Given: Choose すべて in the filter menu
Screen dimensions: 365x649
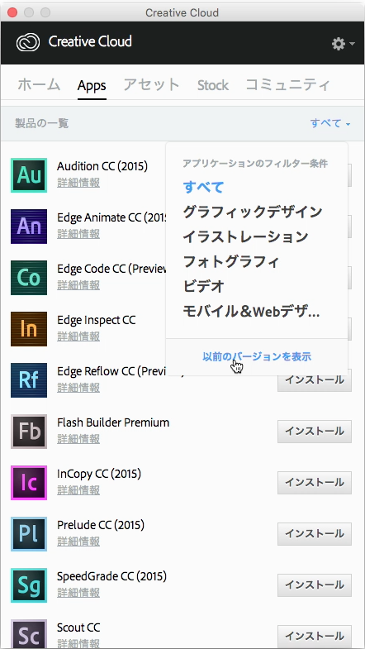Looking at the screenshot, I should pyautogui.click(x=203, y=187).
